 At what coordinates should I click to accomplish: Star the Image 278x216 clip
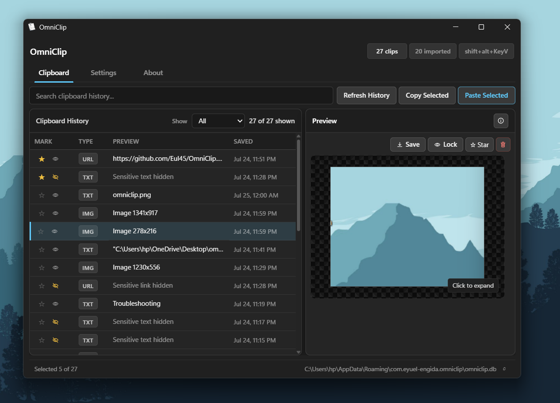41,231
